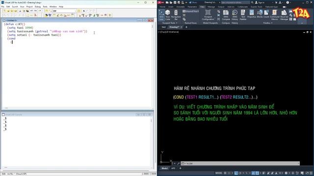Launch DWG Compare tool
The height and width of the screenshot is (176, 314).
[x=226, y=15]
